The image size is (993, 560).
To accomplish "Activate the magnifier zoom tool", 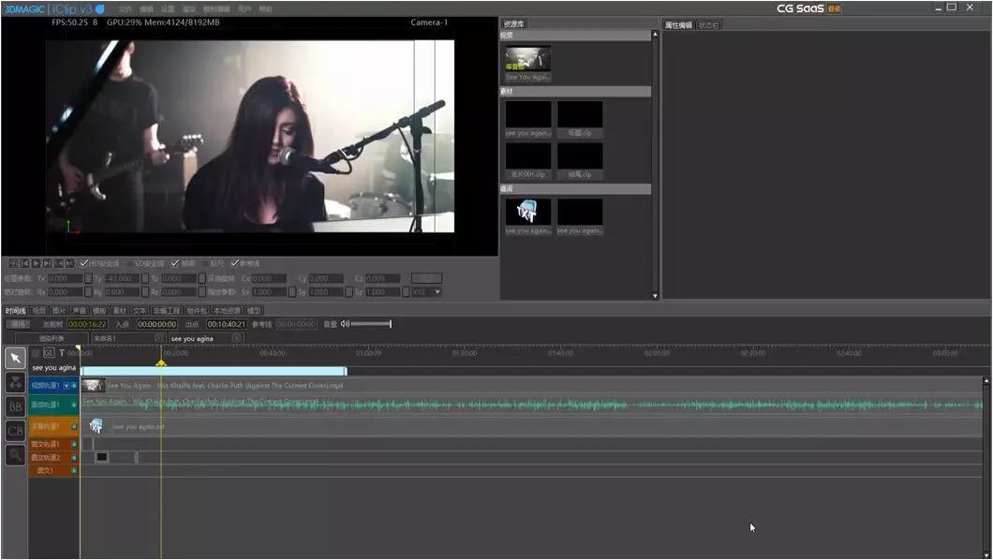I will (x=15, y=454).
